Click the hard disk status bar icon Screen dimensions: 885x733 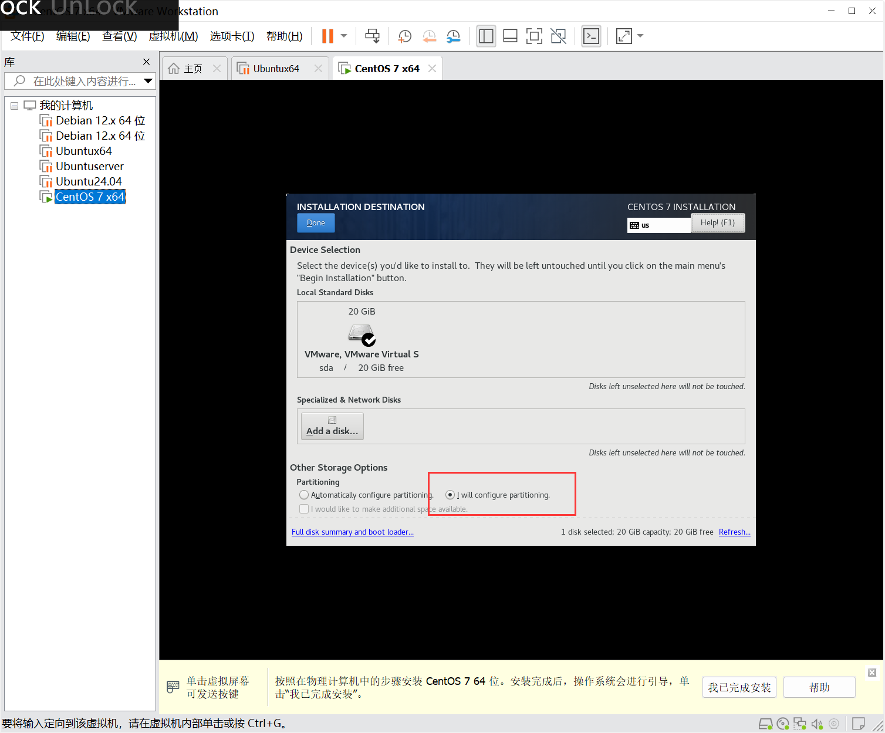pos(765,724)
